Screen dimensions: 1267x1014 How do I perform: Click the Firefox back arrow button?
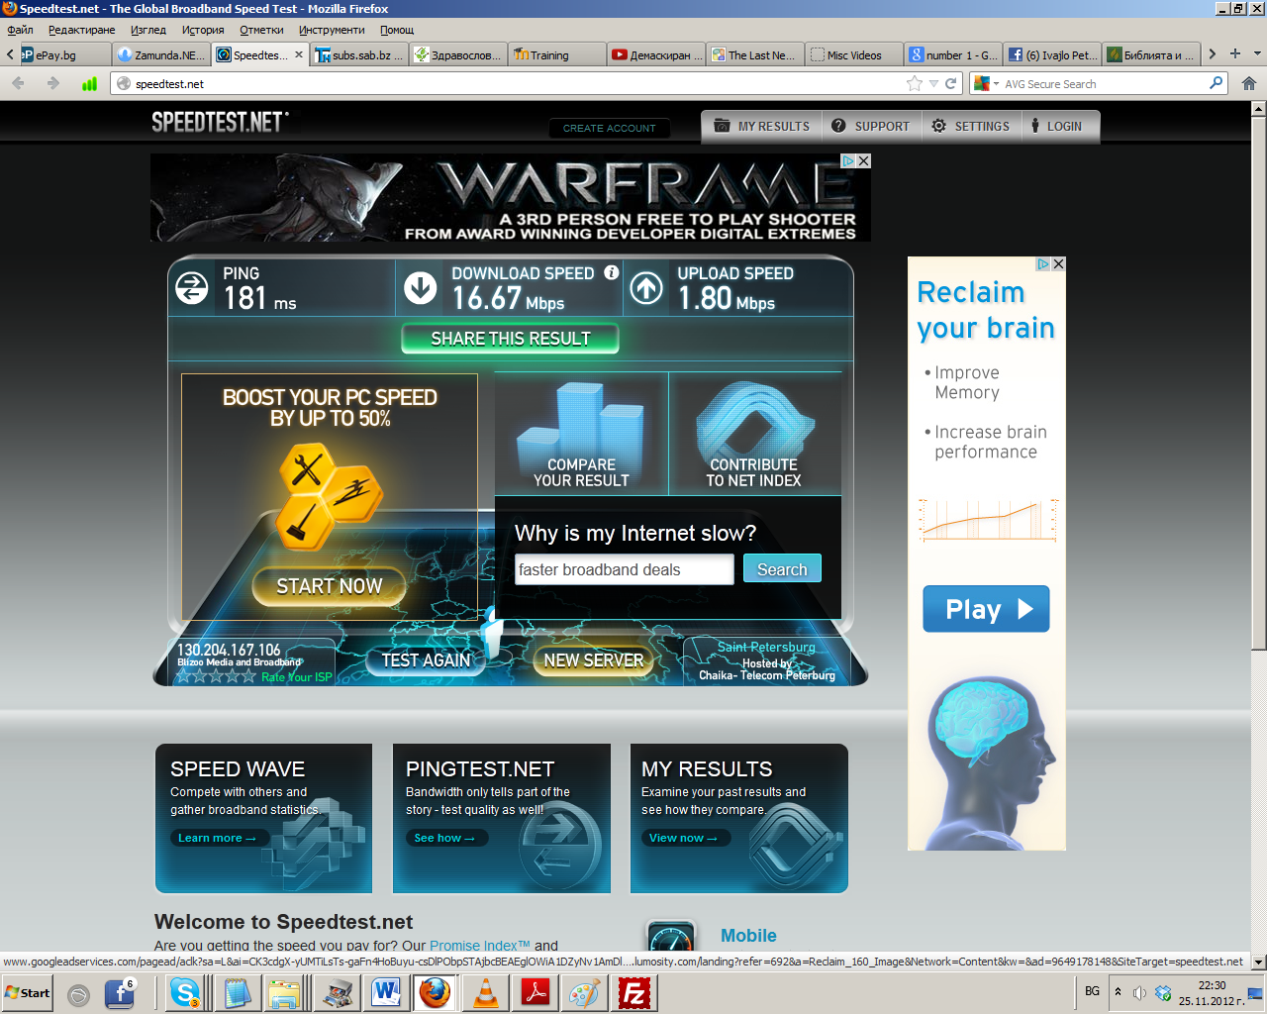[18, 83]
